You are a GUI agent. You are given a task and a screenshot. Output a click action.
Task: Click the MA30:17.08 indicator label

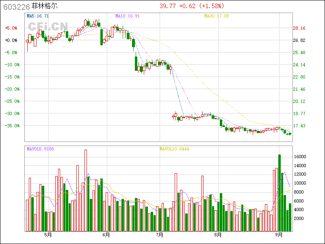[x=217, y=16]
